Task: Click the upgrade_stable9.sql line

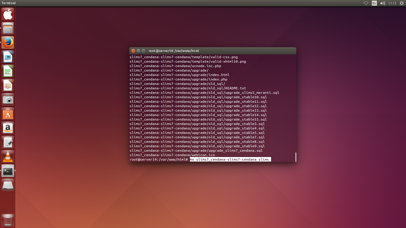Action: tap(197, 146)
